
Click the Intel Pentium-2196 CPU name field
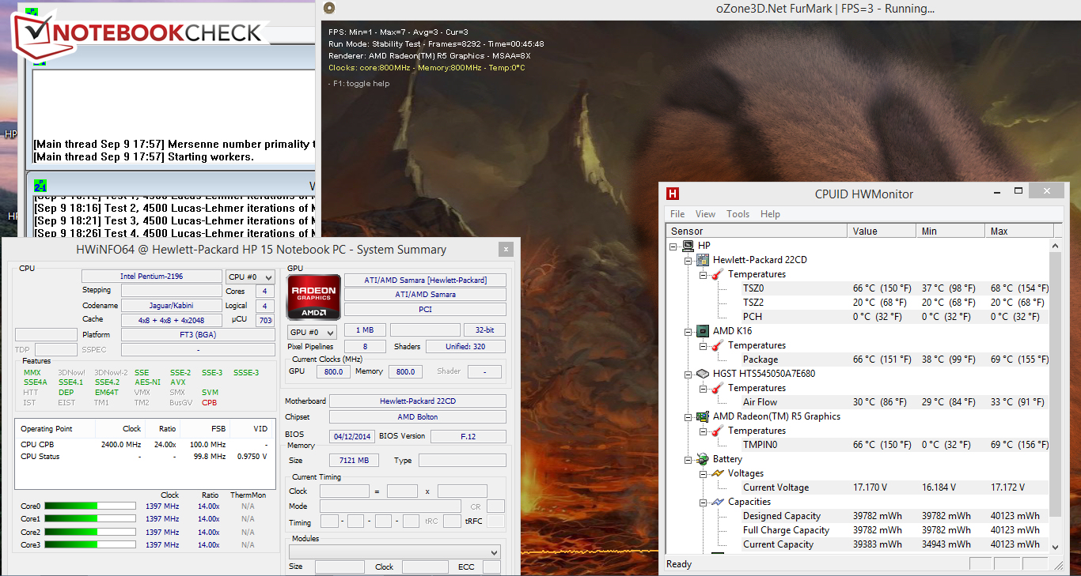(152, 277)
